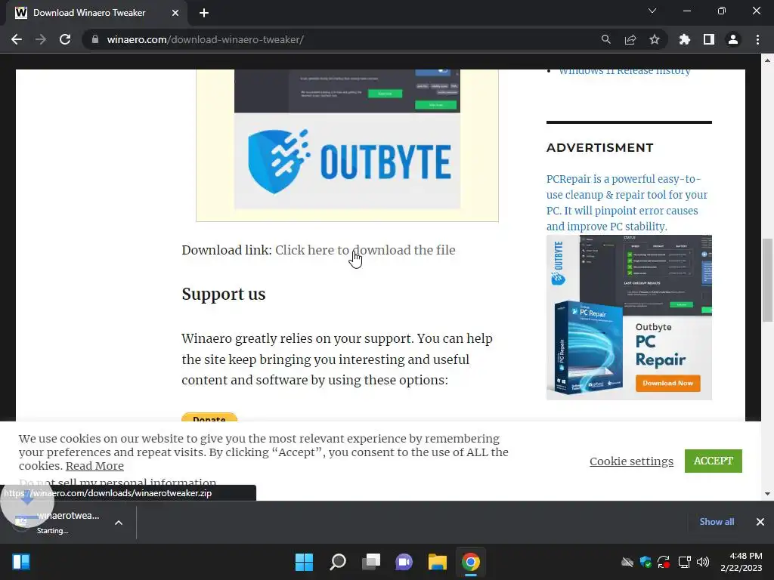Close the downloads bar

pos(760,522)
